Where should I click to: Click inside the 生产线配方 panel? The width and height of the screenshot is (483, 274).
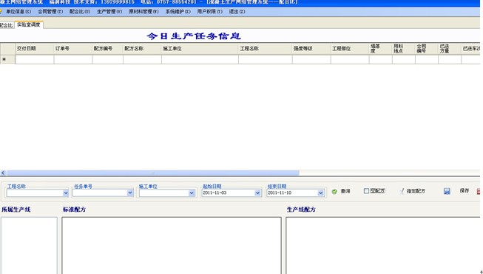coord(382,245)
